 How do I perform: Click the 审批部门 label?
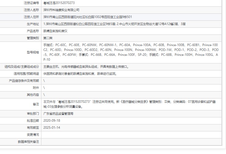click(33, 114)
